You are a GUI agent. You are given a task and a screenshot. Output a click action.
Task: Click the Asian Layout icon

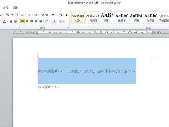click(x=53, y=15)
